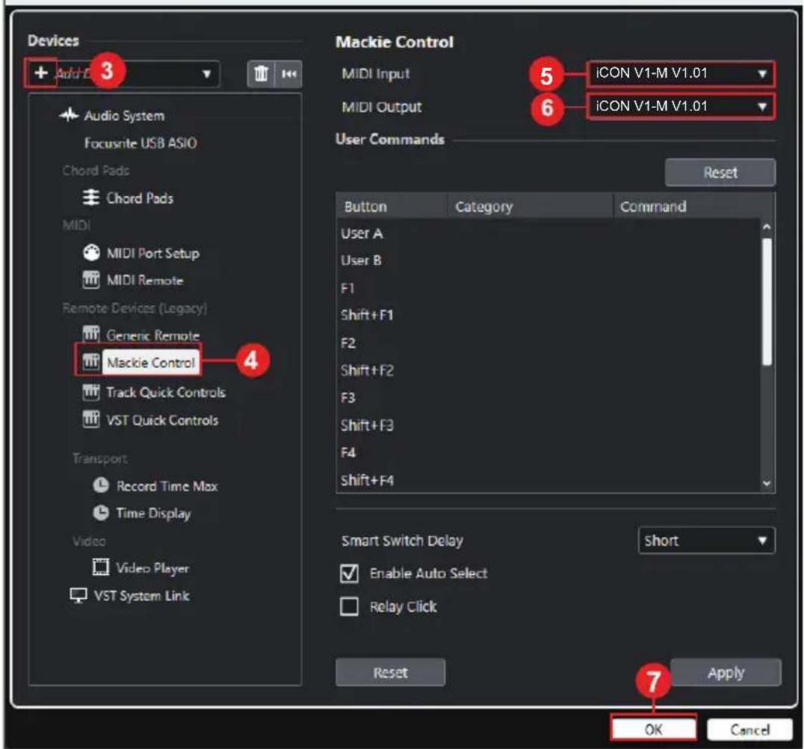Select Audio System in device tree
Image resolution: width=804 pixels, height=749 pixels.
(125, 116)
